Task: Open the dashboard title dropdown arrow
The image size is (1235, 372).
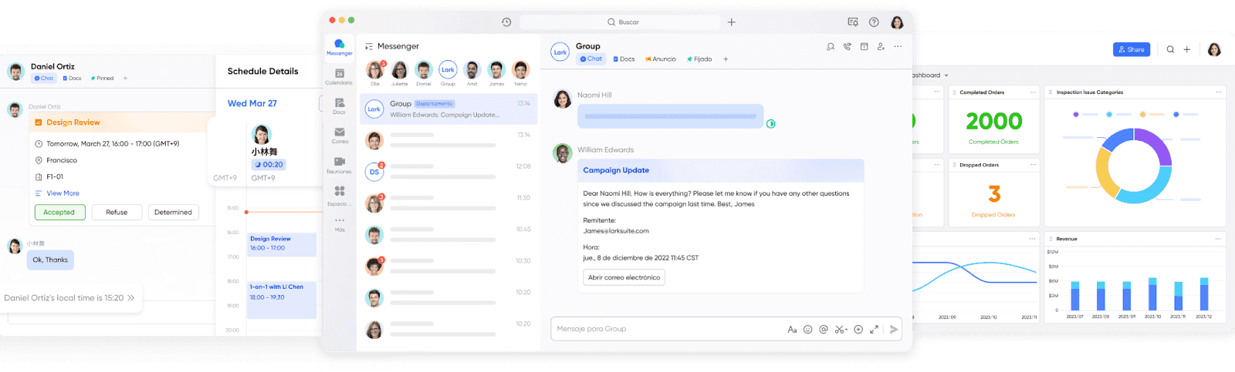Action: (946, 75)
